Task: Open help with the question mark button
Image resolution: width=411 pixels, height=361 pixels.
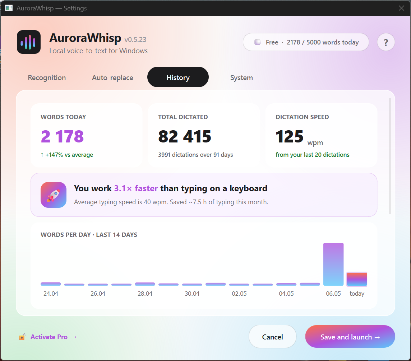Action: (x=386, y=42)
